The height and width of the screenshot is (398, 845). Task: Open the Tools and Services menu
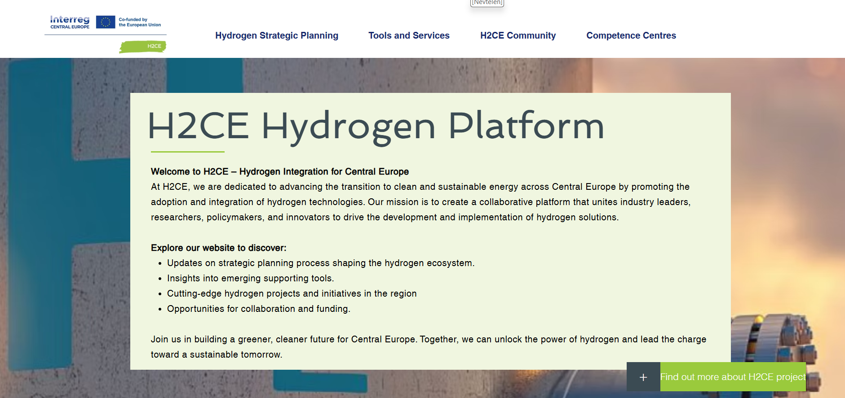coord(409,35)
